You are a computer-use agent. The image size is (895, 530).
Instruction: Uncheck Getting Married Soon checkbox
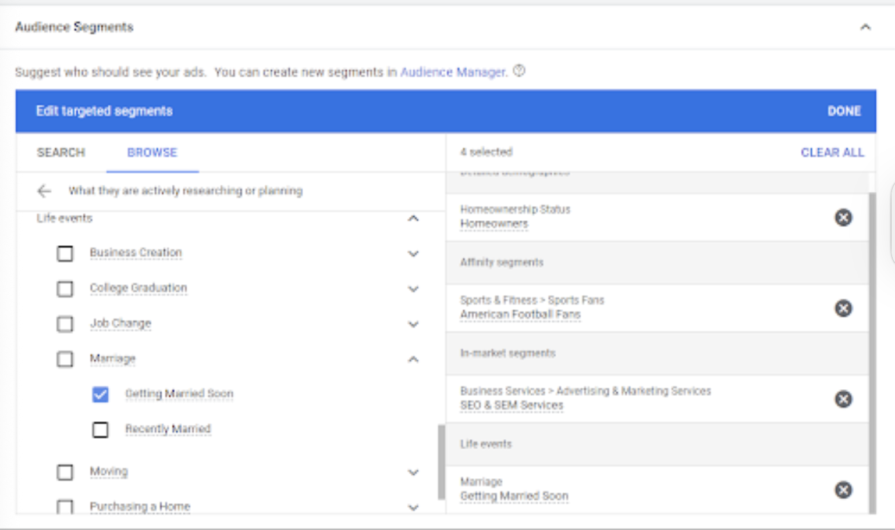[100, 394]
